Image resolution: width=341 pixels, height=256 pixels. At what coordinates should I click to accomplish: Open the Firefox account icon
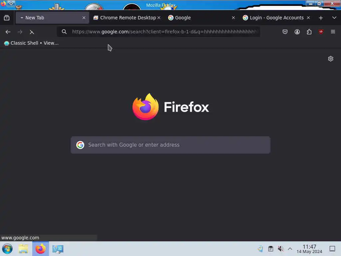(x=297, y=32)
